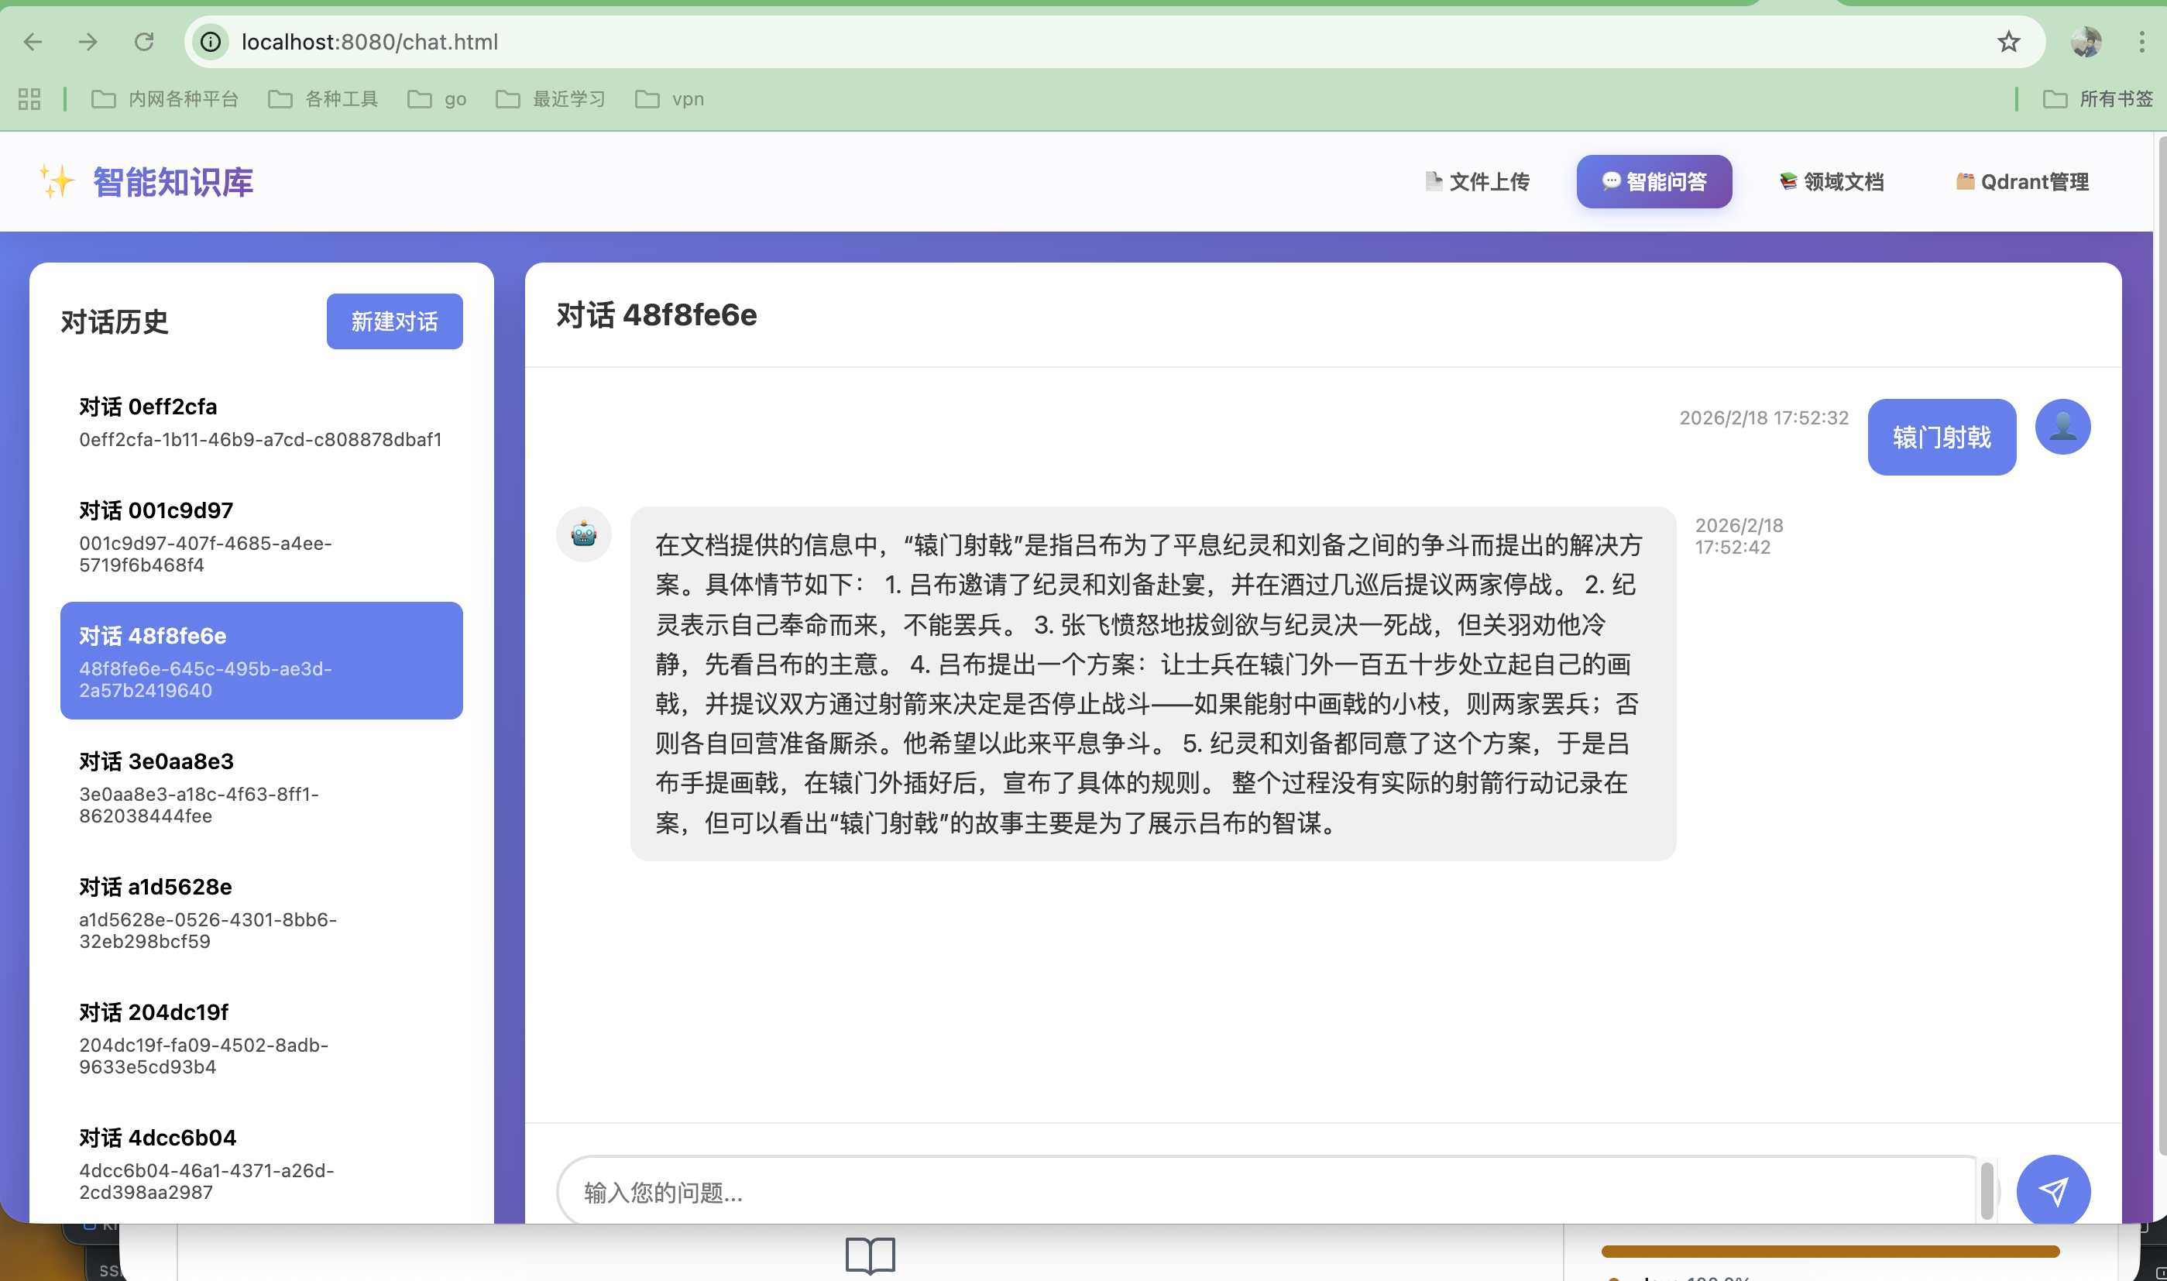This screenshot has height=1281, width=2167.
Task: Open the Qdrant管理 tab
Action: click(x=2022, y=182)
